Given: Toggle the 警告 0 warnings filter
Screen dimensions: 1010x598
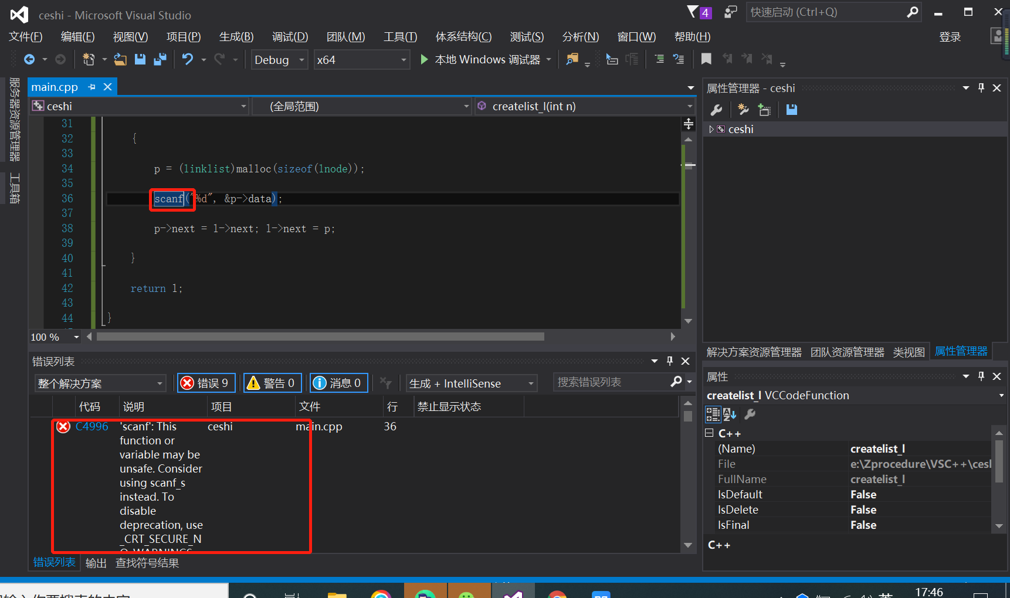Looking at the screenshot, I should [272, 383].
